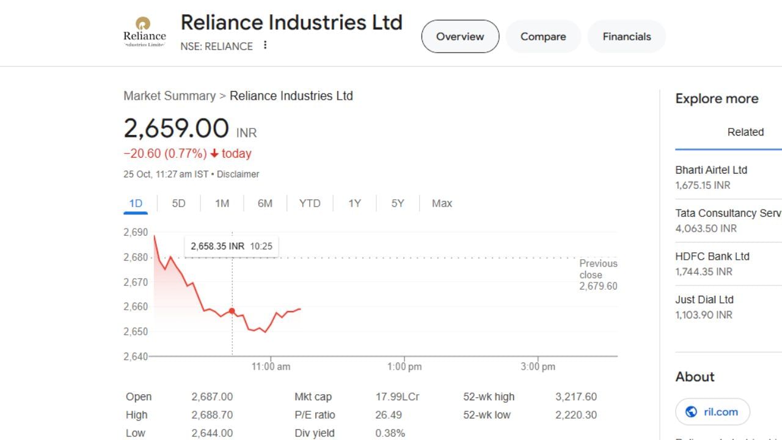Click the 3:00 pm axis label
Screen dimensions: 782x440
(538, 367)
